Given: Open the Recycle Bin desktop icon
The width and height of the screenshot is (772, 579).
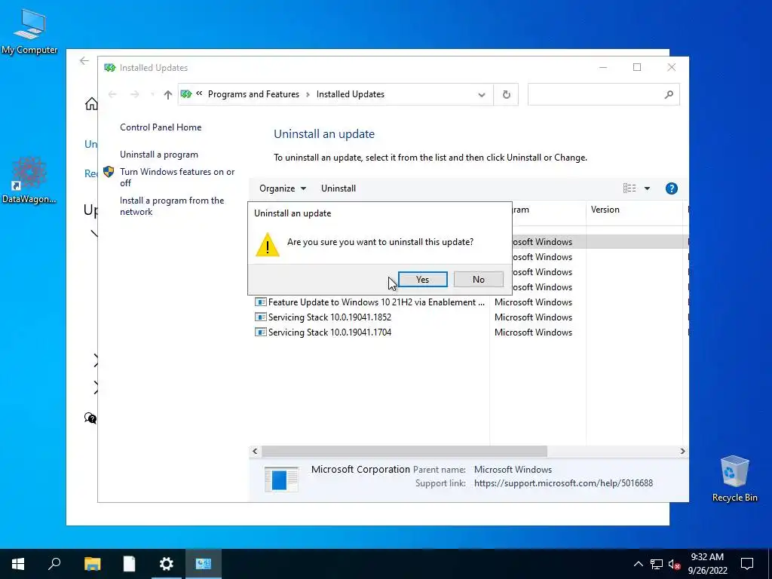Looking at the screenshot, I should tap(734, 478).
